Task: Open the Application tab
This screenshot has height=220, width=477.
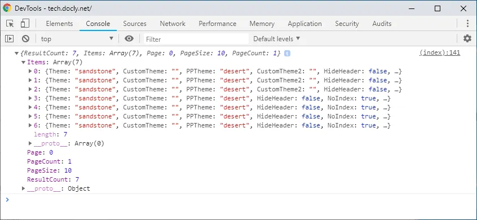Action: [x=304, y=24]
